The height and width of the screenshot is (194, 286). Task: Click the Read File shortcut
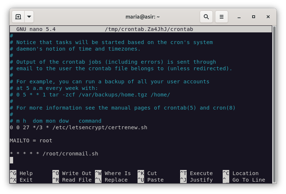coord(72,180)
